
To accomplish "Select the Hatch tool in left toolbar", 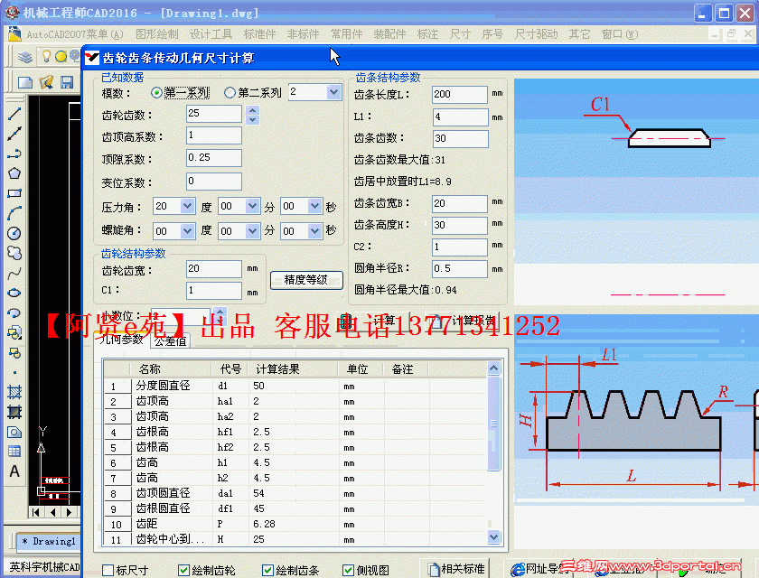I will coord(13,391).
